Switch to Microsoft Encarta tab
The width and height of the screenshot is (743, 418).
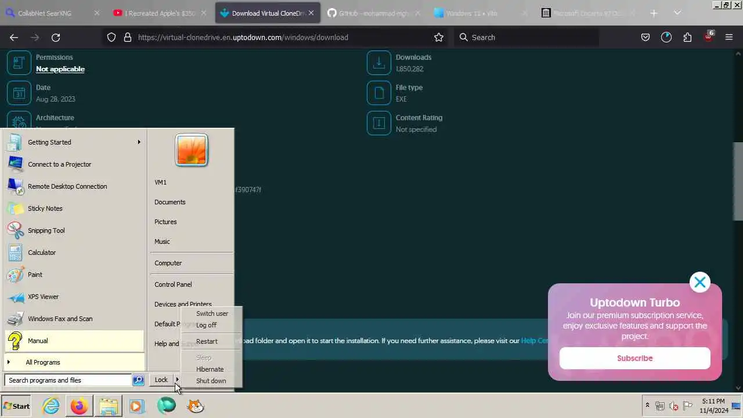[x=588, y=13]
